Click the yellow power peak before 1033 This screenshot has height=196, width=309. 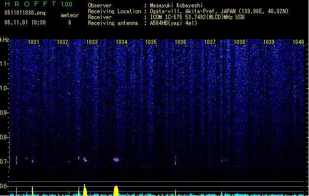tap(85, 190)
